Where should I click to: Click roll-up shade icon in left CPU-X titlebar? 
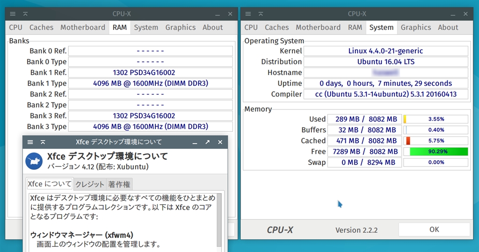point(25,14)
